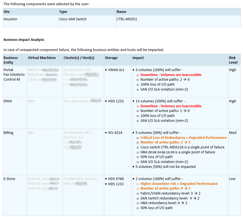Viewport: 243px width, 217px height.
Task: Click '50% loss of I/O path' in the E-Store row
Action: pyautogui.click(x=157, y=208)
